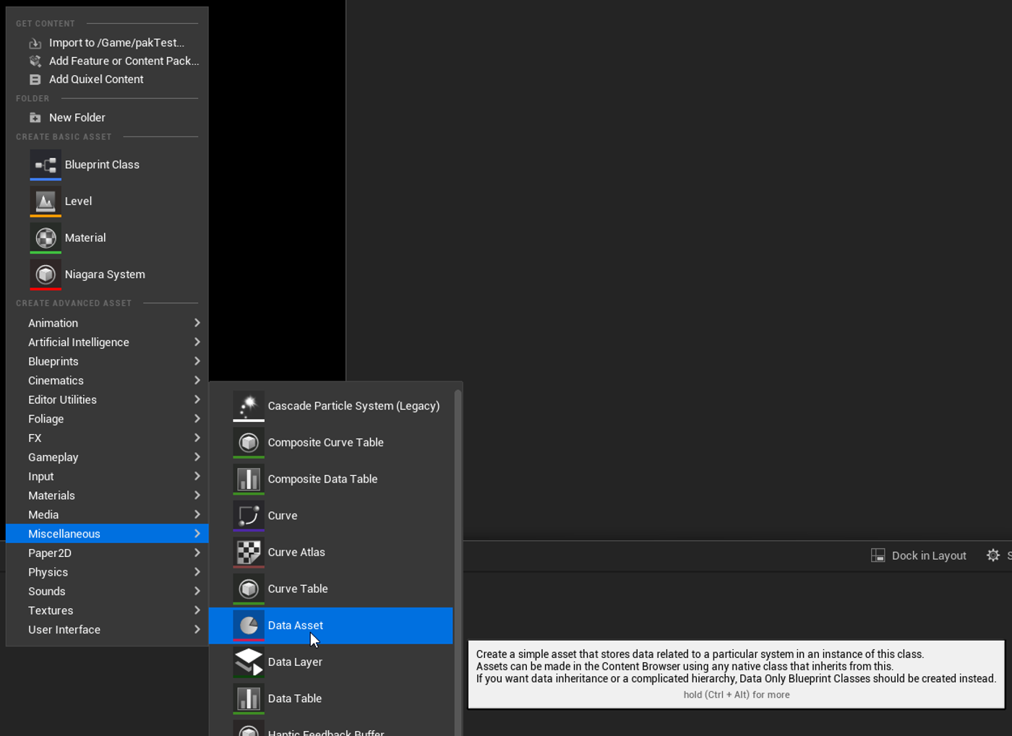Open the Materials advanced asset category
Image resolution: width=1012 pixels, height=736 pixels.
107,495
